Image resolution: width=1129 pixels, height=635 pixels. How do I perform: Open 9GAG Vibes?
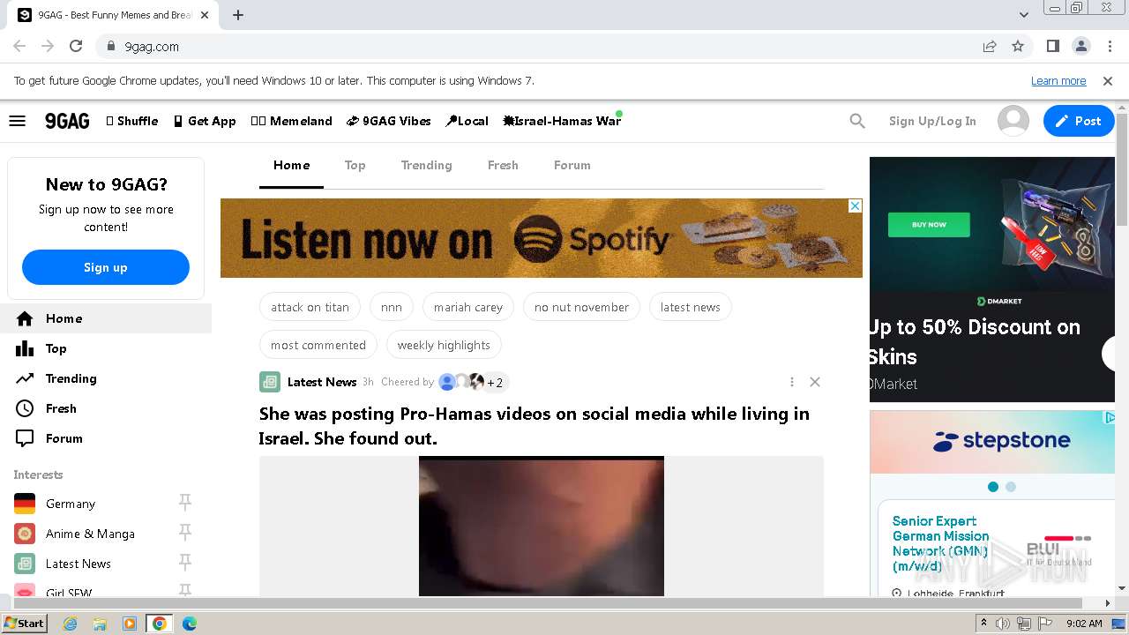tap(389, 121)
